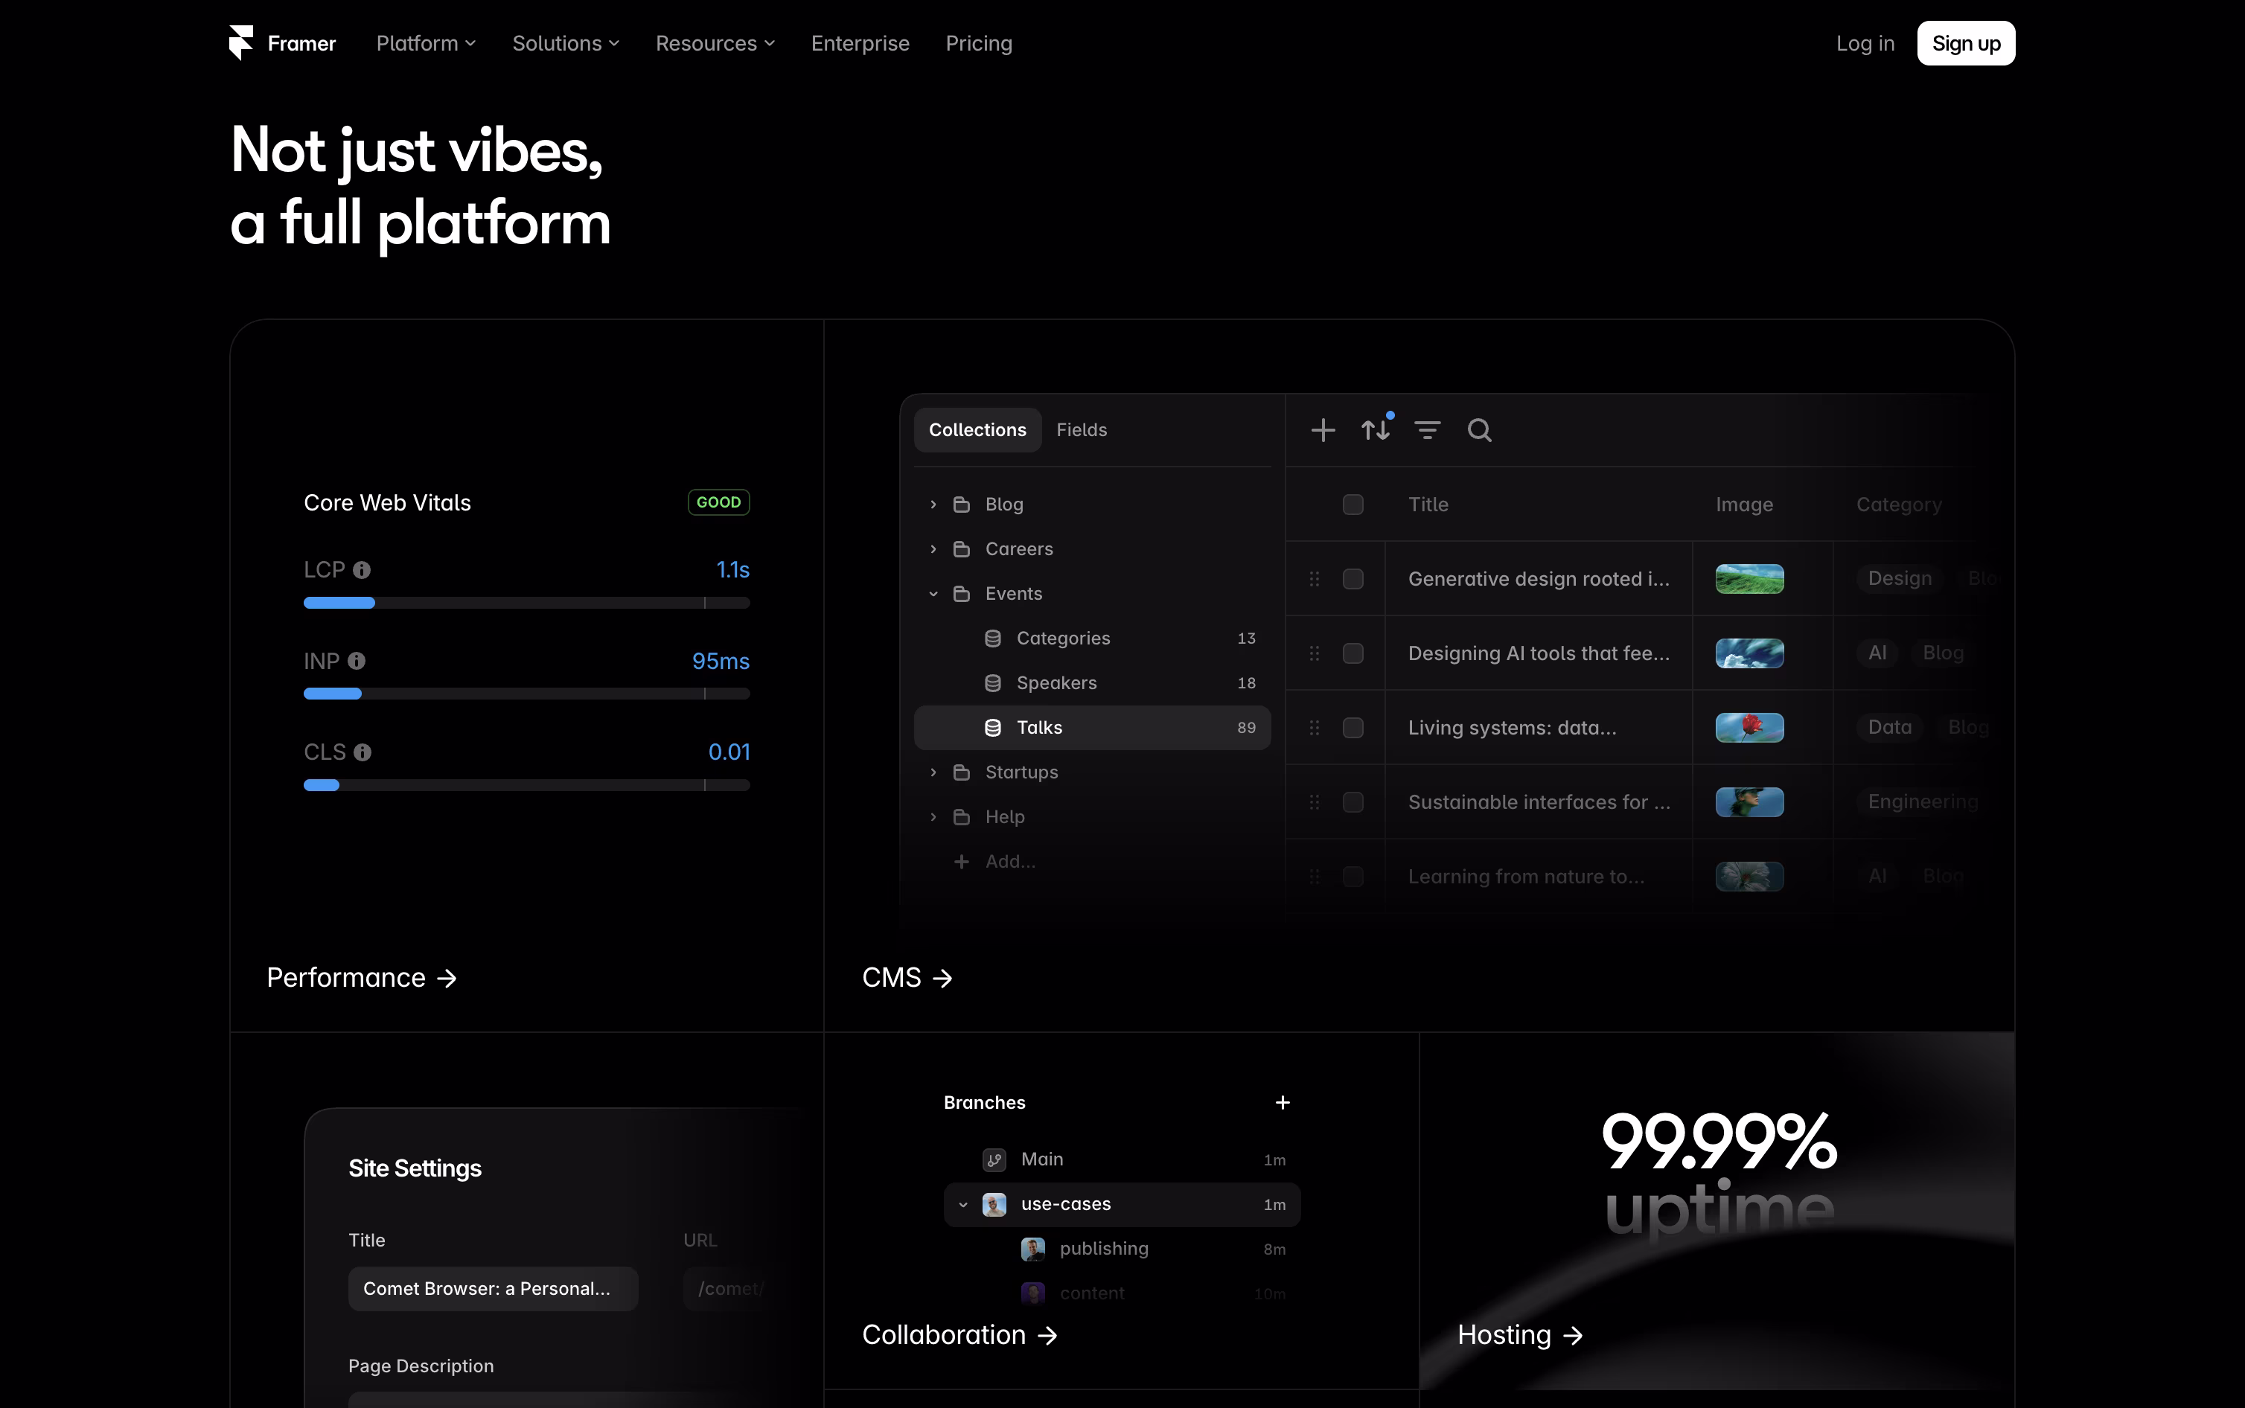Screen dimensions: 2245x1408
Task: Click the search magnifier icon in the CMS toolbar
Action: [x=1480, y=430]
